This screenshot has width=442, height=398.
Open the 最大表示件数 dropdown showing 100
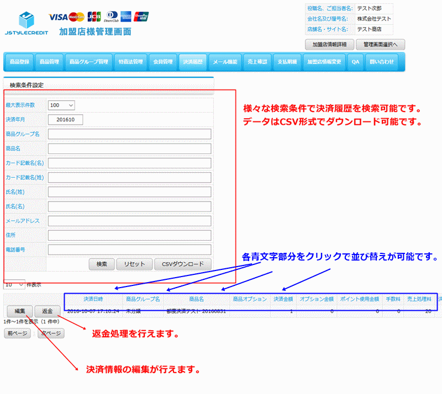(x=61, y=105)
